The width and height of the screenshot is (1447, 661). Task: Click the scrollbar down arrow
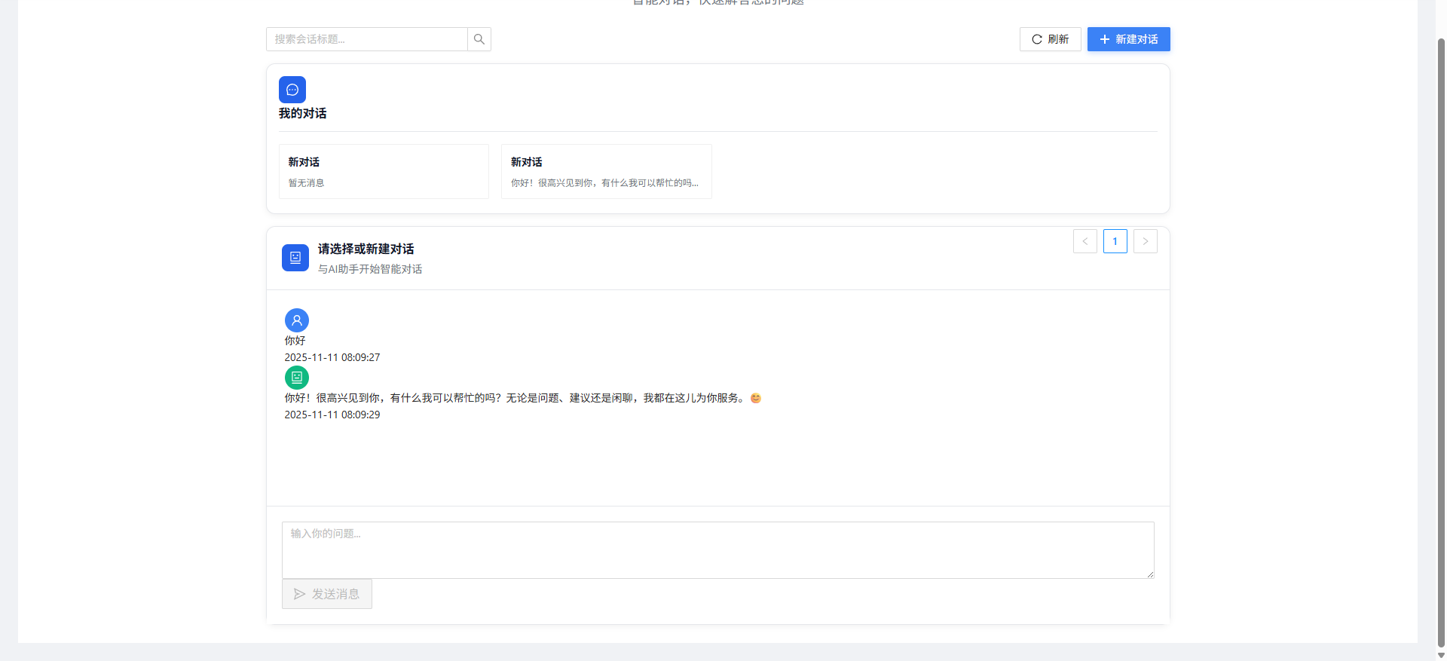pyautogui.click(x=1441, y=655)
